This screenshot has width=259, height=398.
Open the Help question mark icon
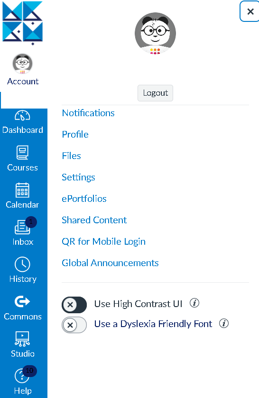tap(22, 376)
